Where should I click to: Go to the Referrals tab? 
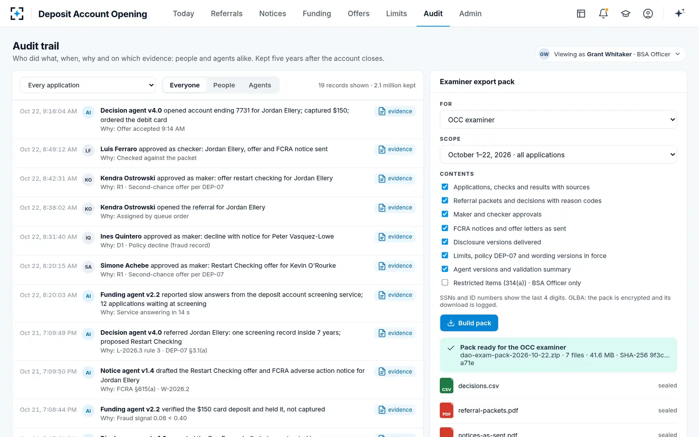click(x=227, y=14)
